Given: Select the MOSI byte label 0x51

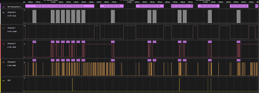Looking at the screenshot, I should [x=149, y=42].
